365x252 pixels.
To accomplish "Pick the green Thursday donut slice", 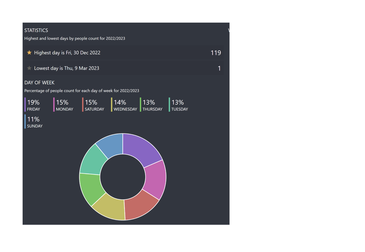I will coord(90,188).
